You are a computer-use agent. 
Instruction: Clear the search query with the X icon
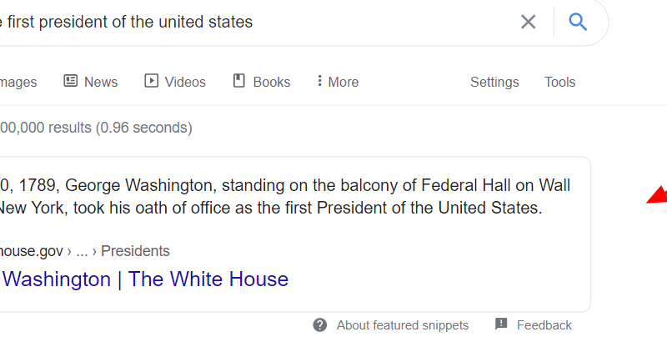[528, 23]
